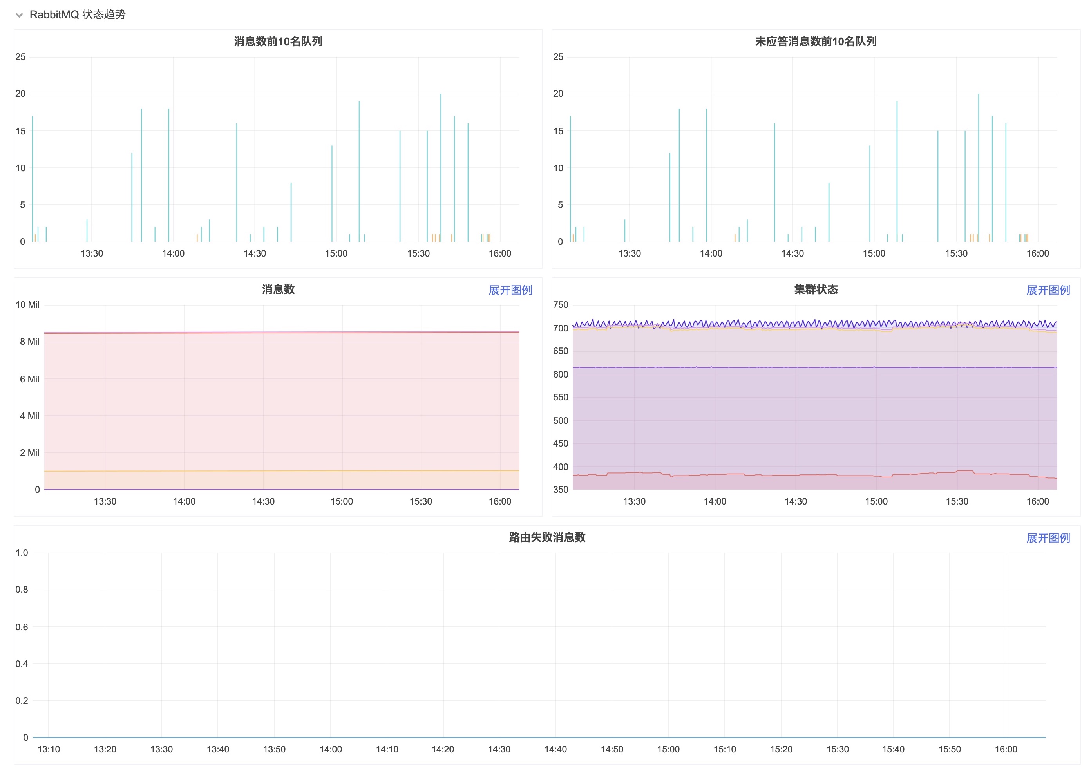Click the 集群状态 panel title
This screenshot has width=1091, height=774.
point(816,289)
